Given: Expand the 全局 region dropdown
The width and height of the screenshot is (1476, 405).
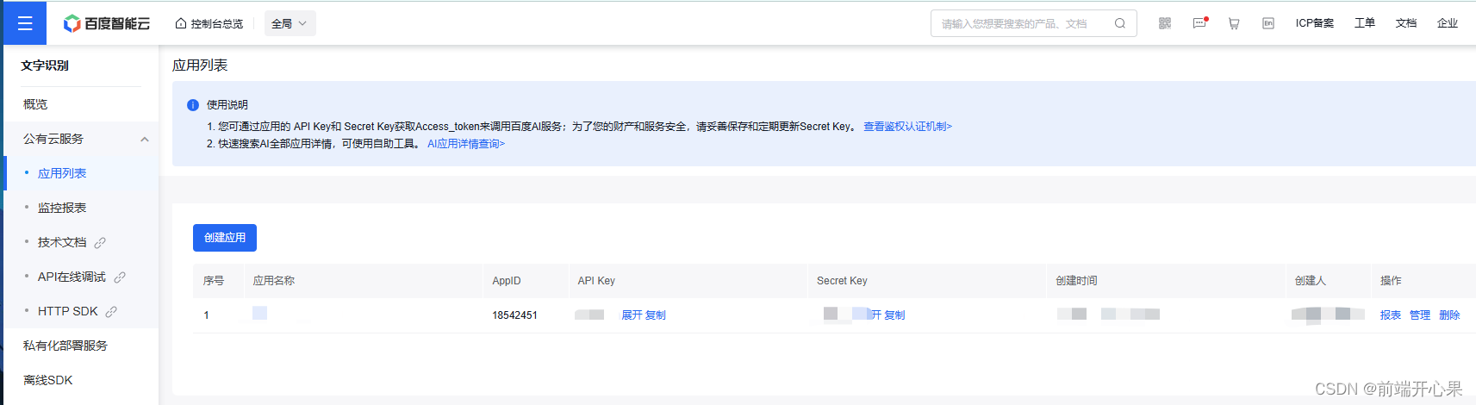Looking at the screenshot, I should pos(290,23).
